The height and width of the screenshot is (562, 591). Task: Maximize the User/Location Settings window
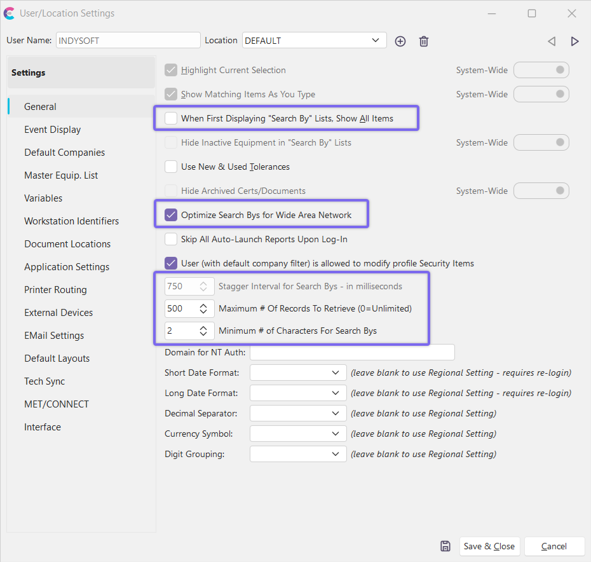click(532, 13)
